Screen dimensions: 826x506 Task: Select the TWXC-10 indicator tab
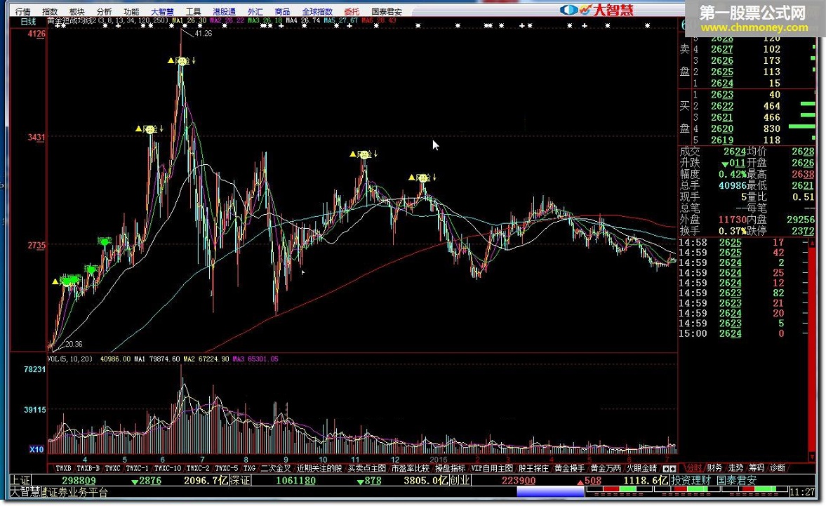point(168,468)
